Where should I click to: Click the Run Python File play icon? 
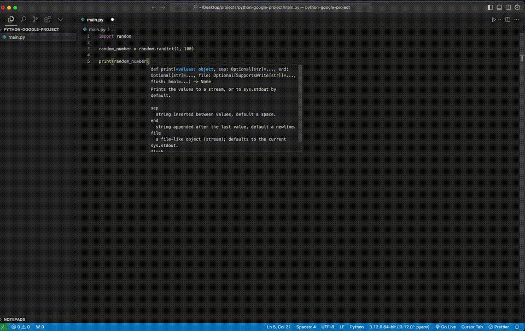pos(493,20)
